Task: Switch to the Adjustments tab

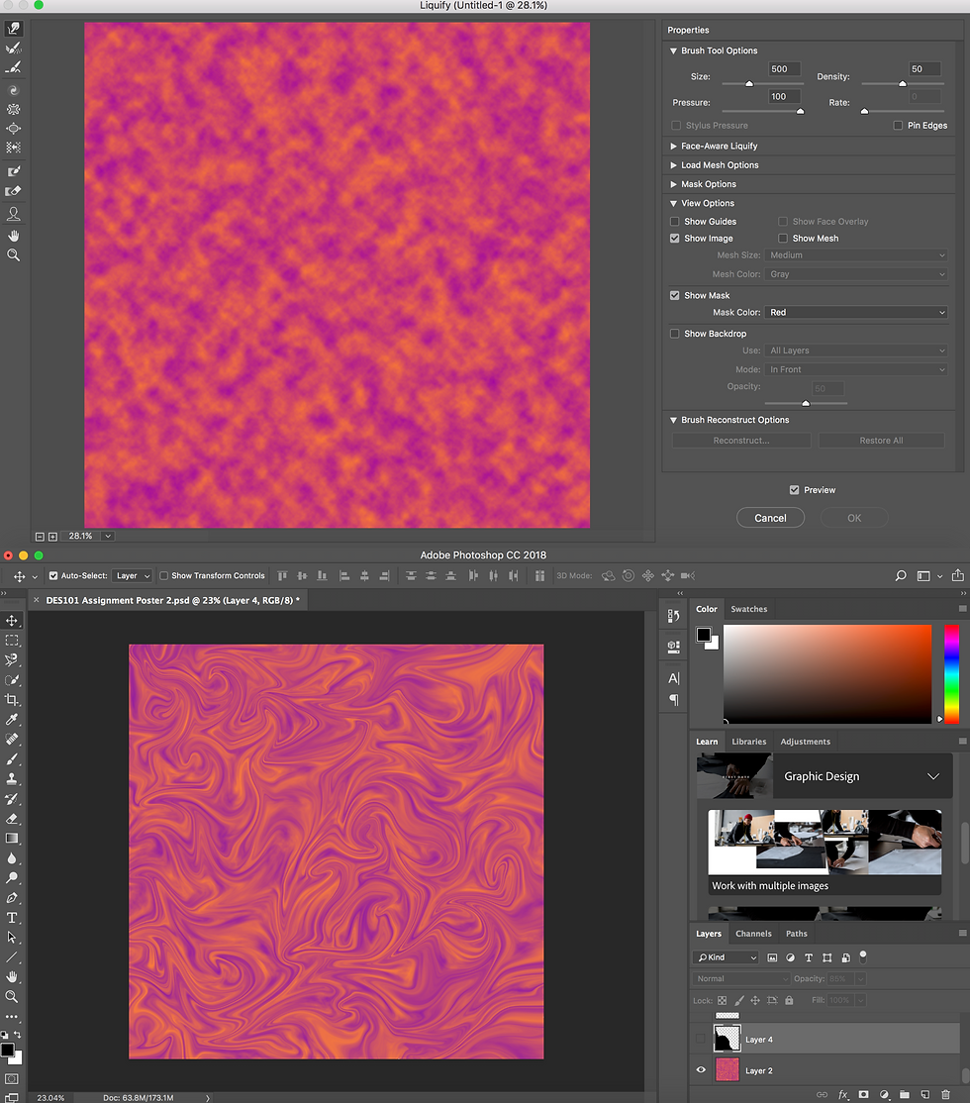Action: click(805, 742)
